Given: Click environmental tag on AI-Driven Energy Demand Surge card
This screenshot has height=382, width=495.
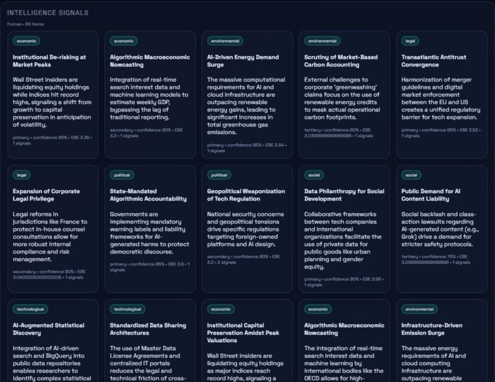Looking at the screenshot, I should [225, 41].
